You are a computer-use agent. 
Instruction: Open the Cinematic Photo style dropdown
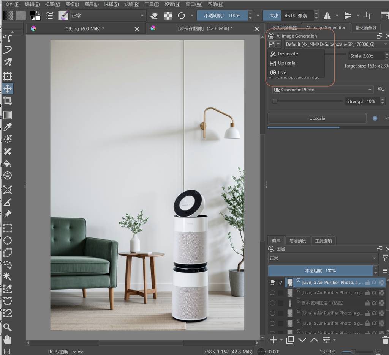tap(323, 90)
